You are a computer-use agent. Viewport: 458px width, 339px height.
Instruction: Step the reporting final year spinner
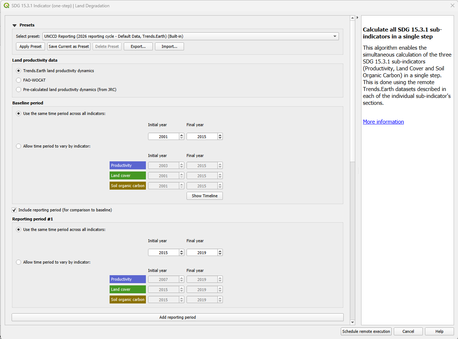[x=220, y=253]
